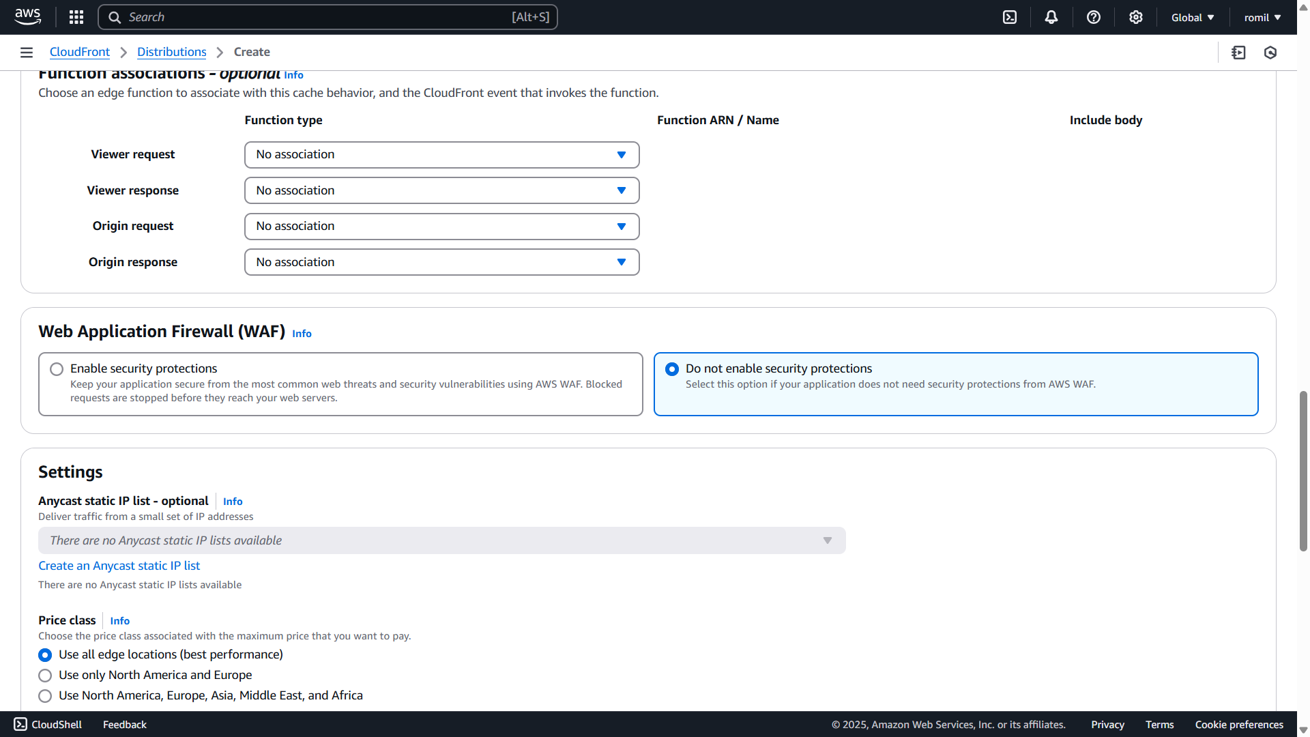Image resolution: width=1310 pixels, height=737 pixels.
Task: Open the notifications bell icon
Action: pyautogui.click(x=1051, y=17)
